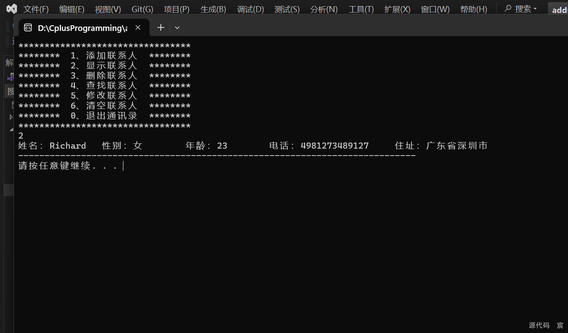This screenshot has width=568, height=333.
Task: Open the 分析(N) menu
Action: click(x=324, y=9)
